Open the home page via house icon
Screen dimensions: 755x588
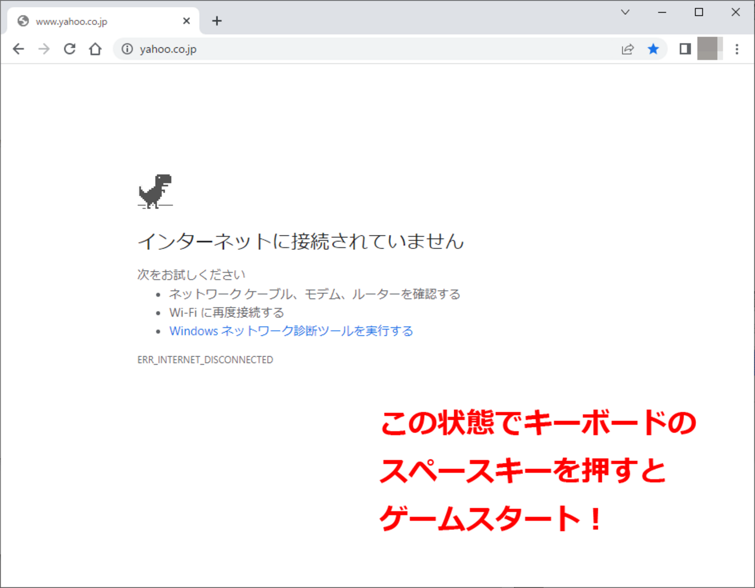(95, 49)
